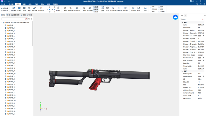Open the dropdown arrow under shaded display
Image resolution: width=206 pixels, height=116 pixels.
click(19, 12)
